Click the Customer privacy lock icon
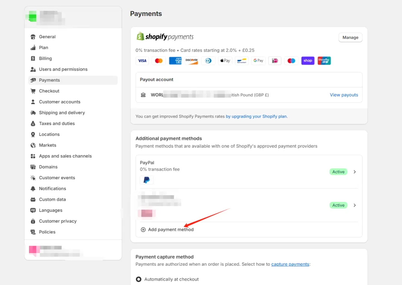Screen dimensions: 402x285 (33, 221)
